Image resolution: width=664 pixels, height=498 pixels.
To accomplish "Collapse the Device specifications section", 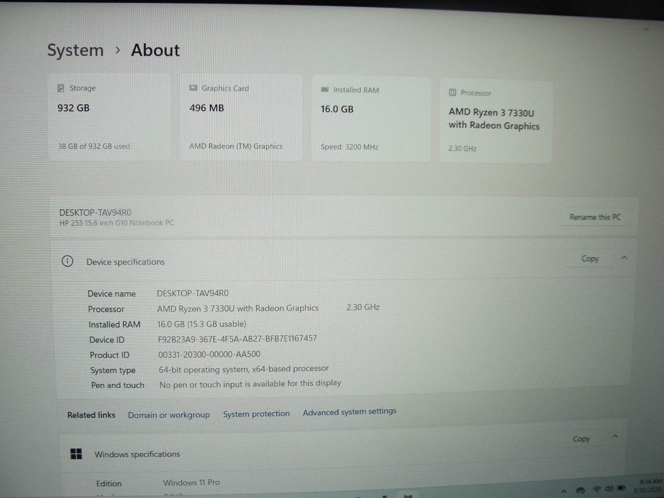I will click(624, 258).
